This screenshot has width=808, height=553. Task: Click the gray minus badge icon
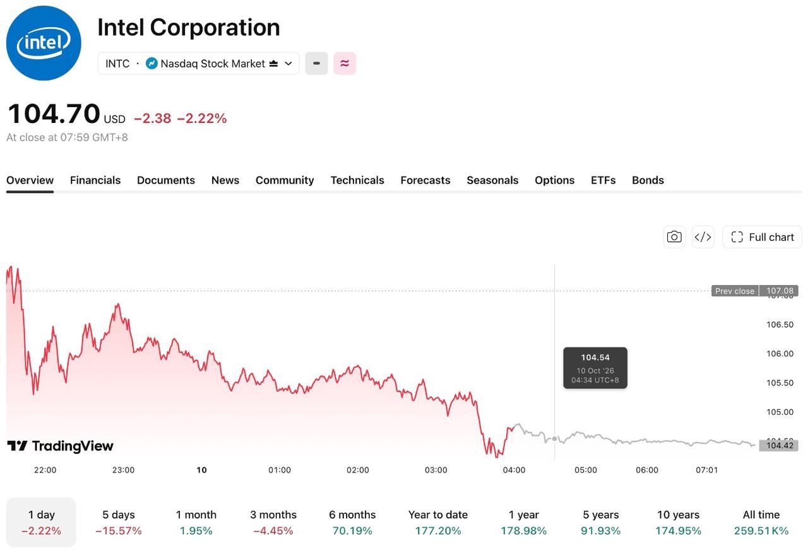[316, 63]
